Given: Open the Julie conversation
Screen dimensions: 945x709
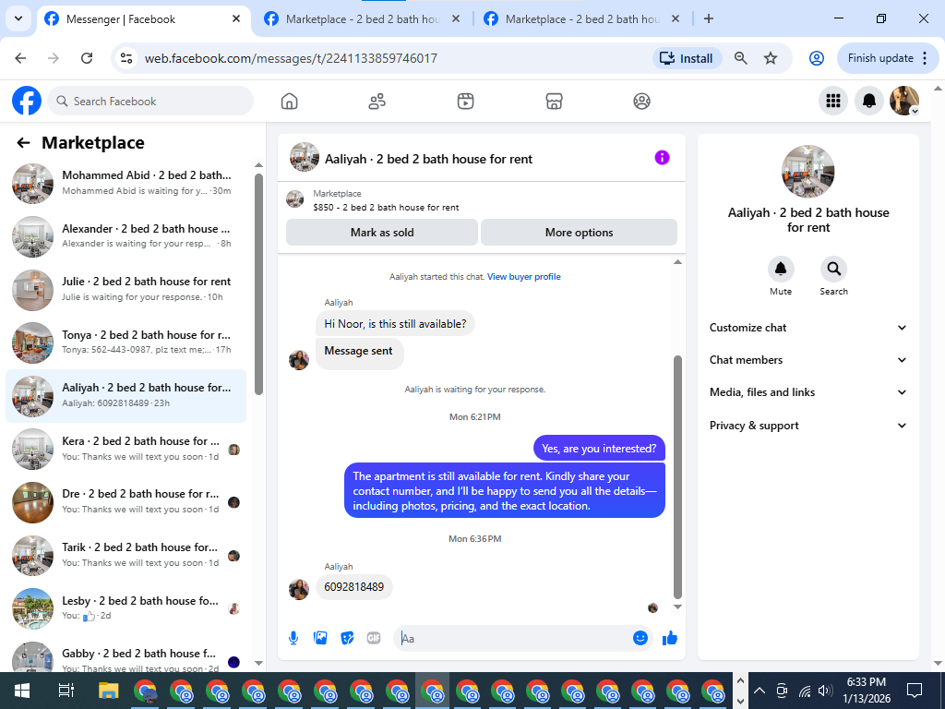Looking at the screenshot, I should coord(126,289).
